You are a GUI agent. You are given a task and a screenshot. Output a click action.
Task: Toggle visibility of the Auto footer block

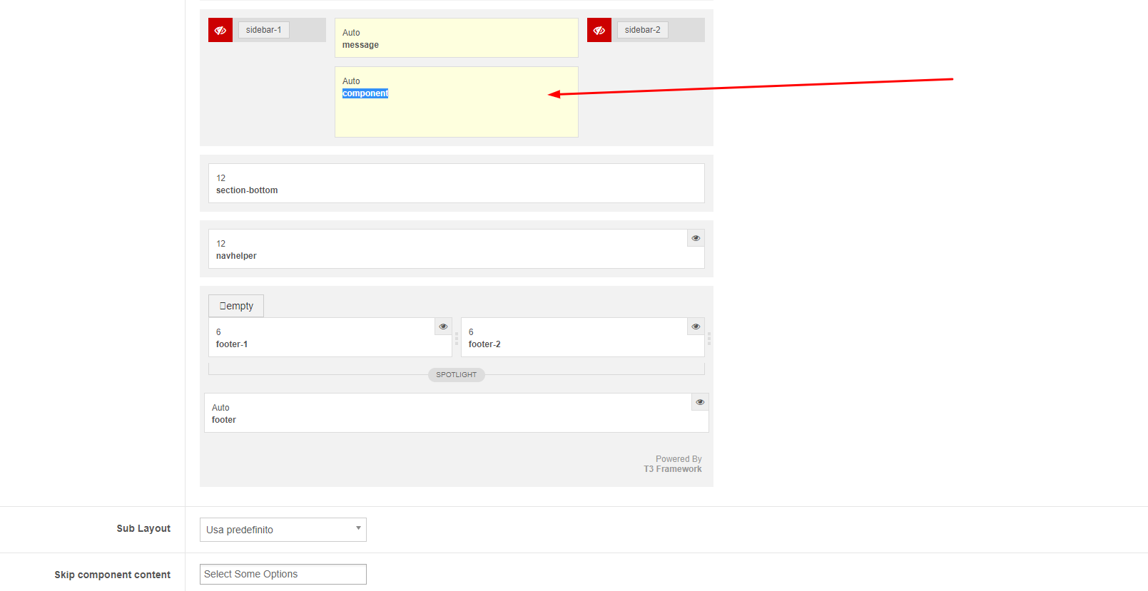point(700,402)
